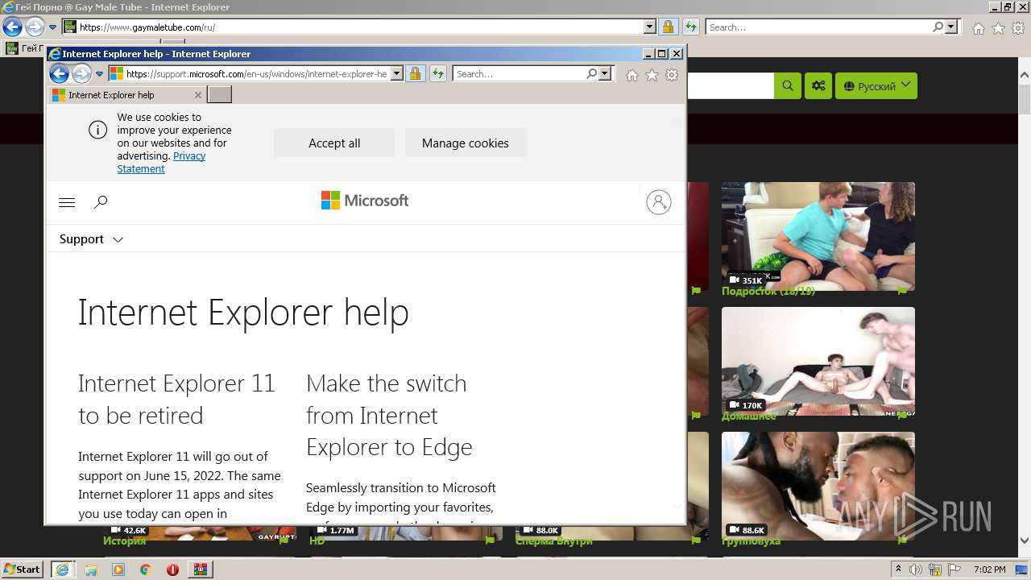Screen dimensions: 1031x580
Task: Click История category link
Action: click(124, 541)
